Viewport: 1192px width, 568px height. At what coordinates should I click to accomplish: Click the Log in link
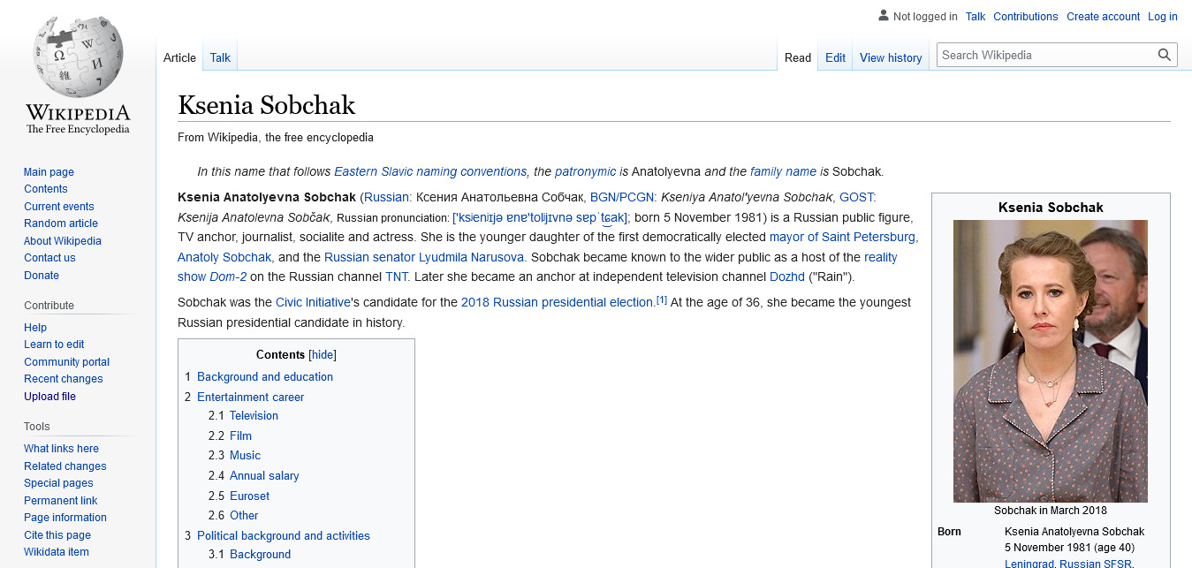[x=1162, y=16]
